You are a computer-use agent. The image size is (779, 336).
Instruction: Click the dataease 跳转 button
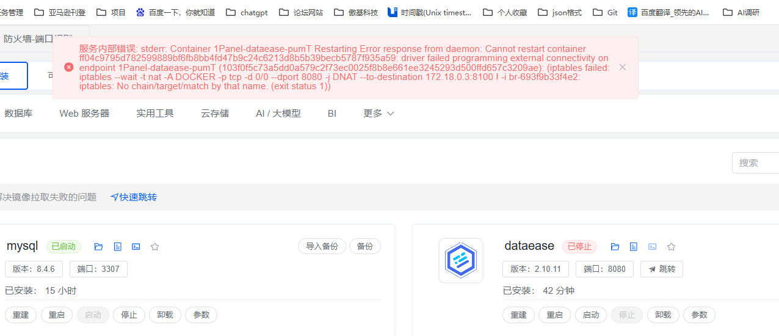(662, 269)
